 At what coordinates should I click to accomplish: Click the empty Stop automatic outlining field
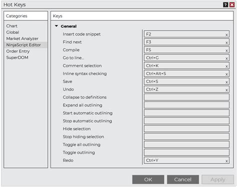[x=186, y=121]
